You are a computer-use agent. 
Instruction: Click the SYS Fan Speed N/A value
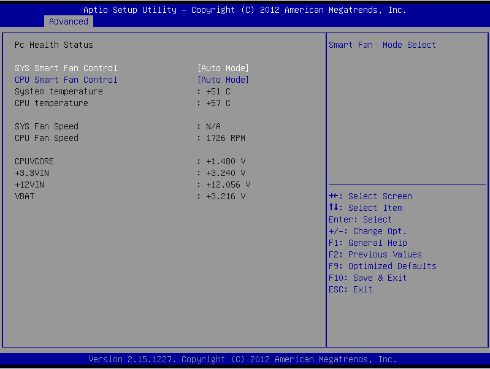pos(209,126)
